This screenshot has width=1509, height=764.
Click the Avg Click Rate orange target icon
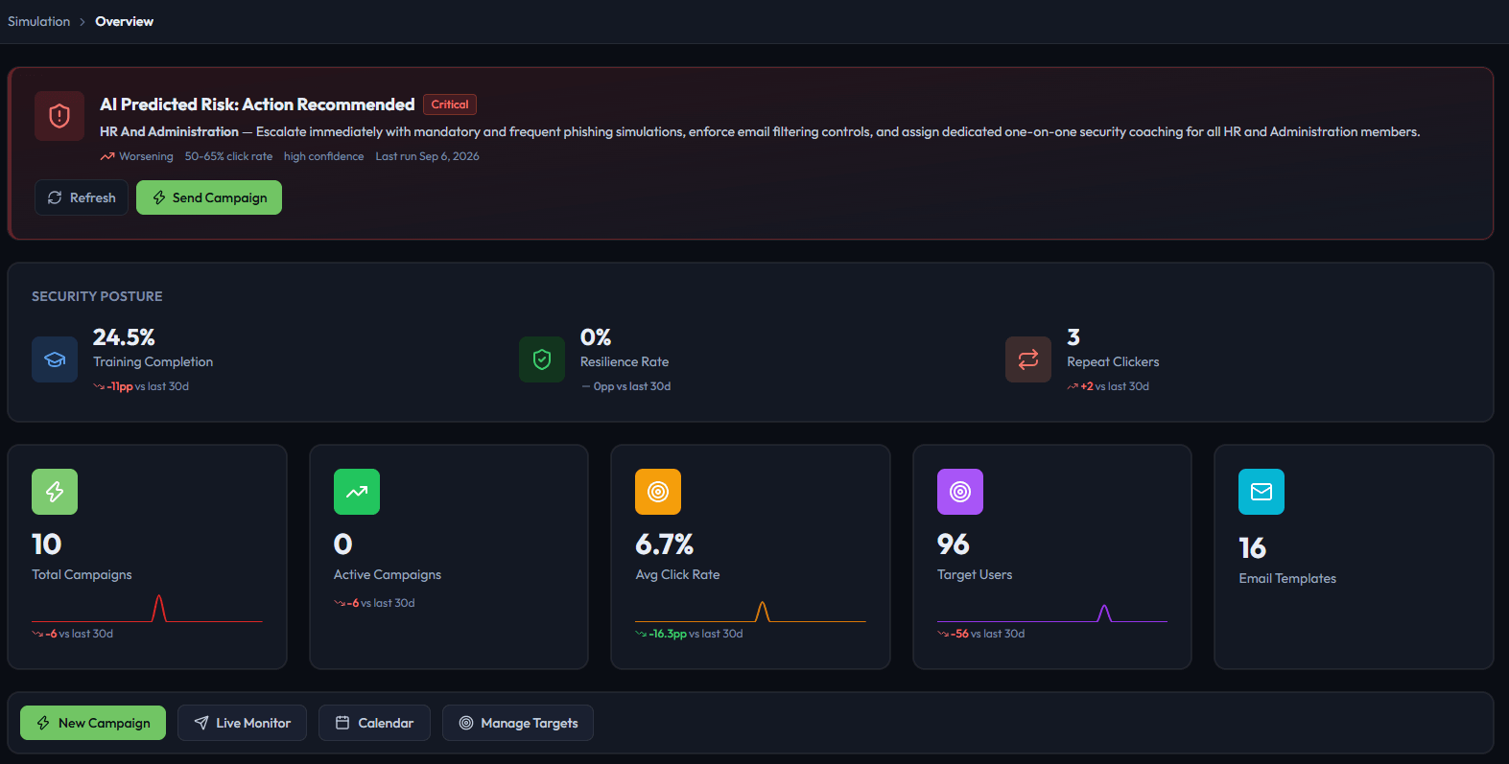coord(658,492)
